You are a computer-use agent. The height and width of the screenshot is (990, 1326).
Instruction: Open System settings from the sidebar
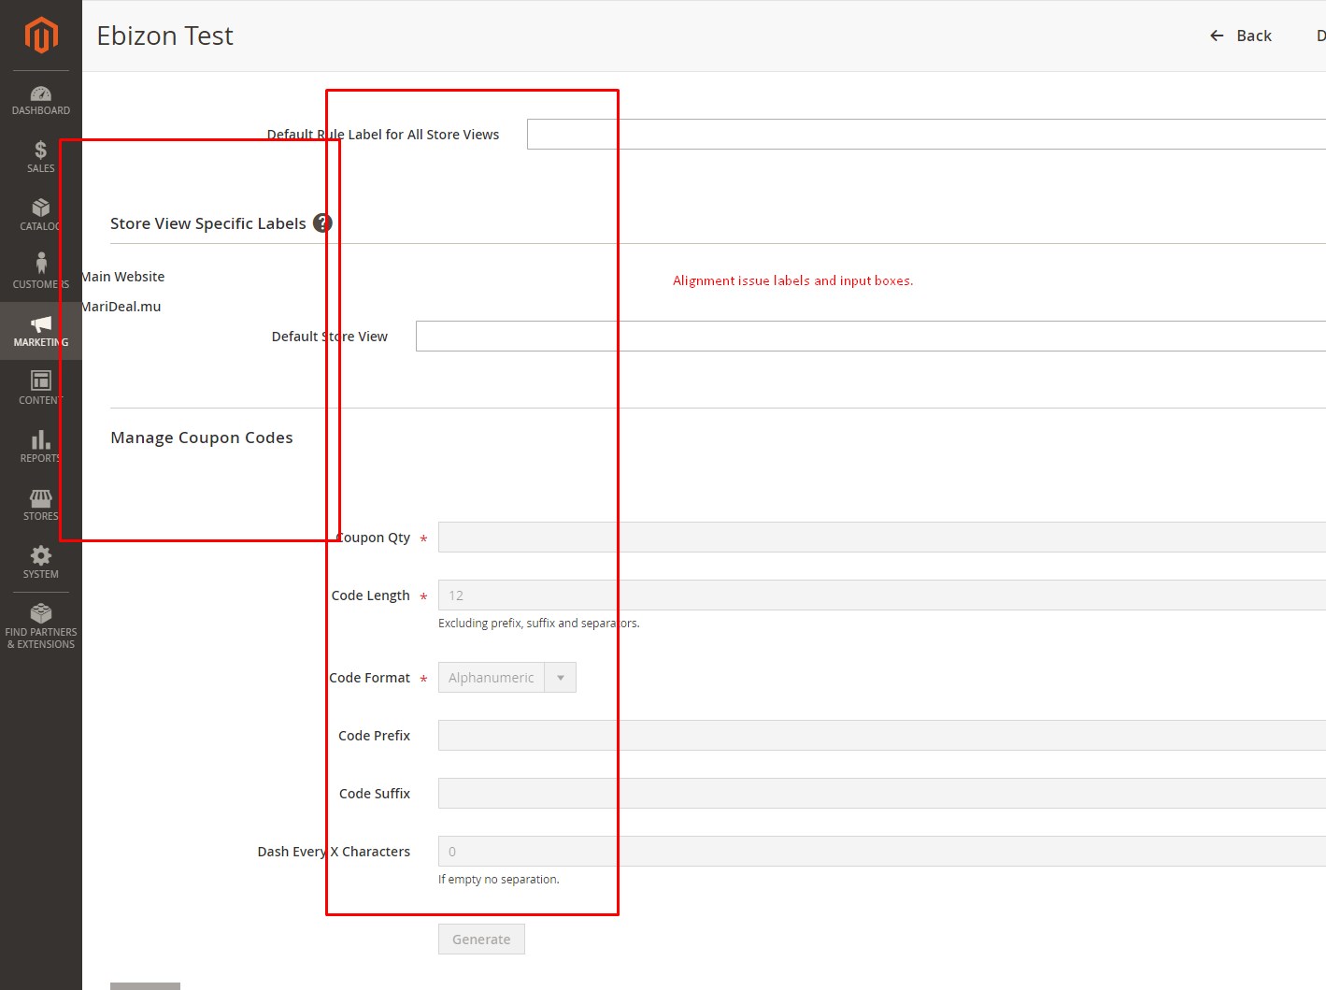pyautogui.click(x=40, y=562)
